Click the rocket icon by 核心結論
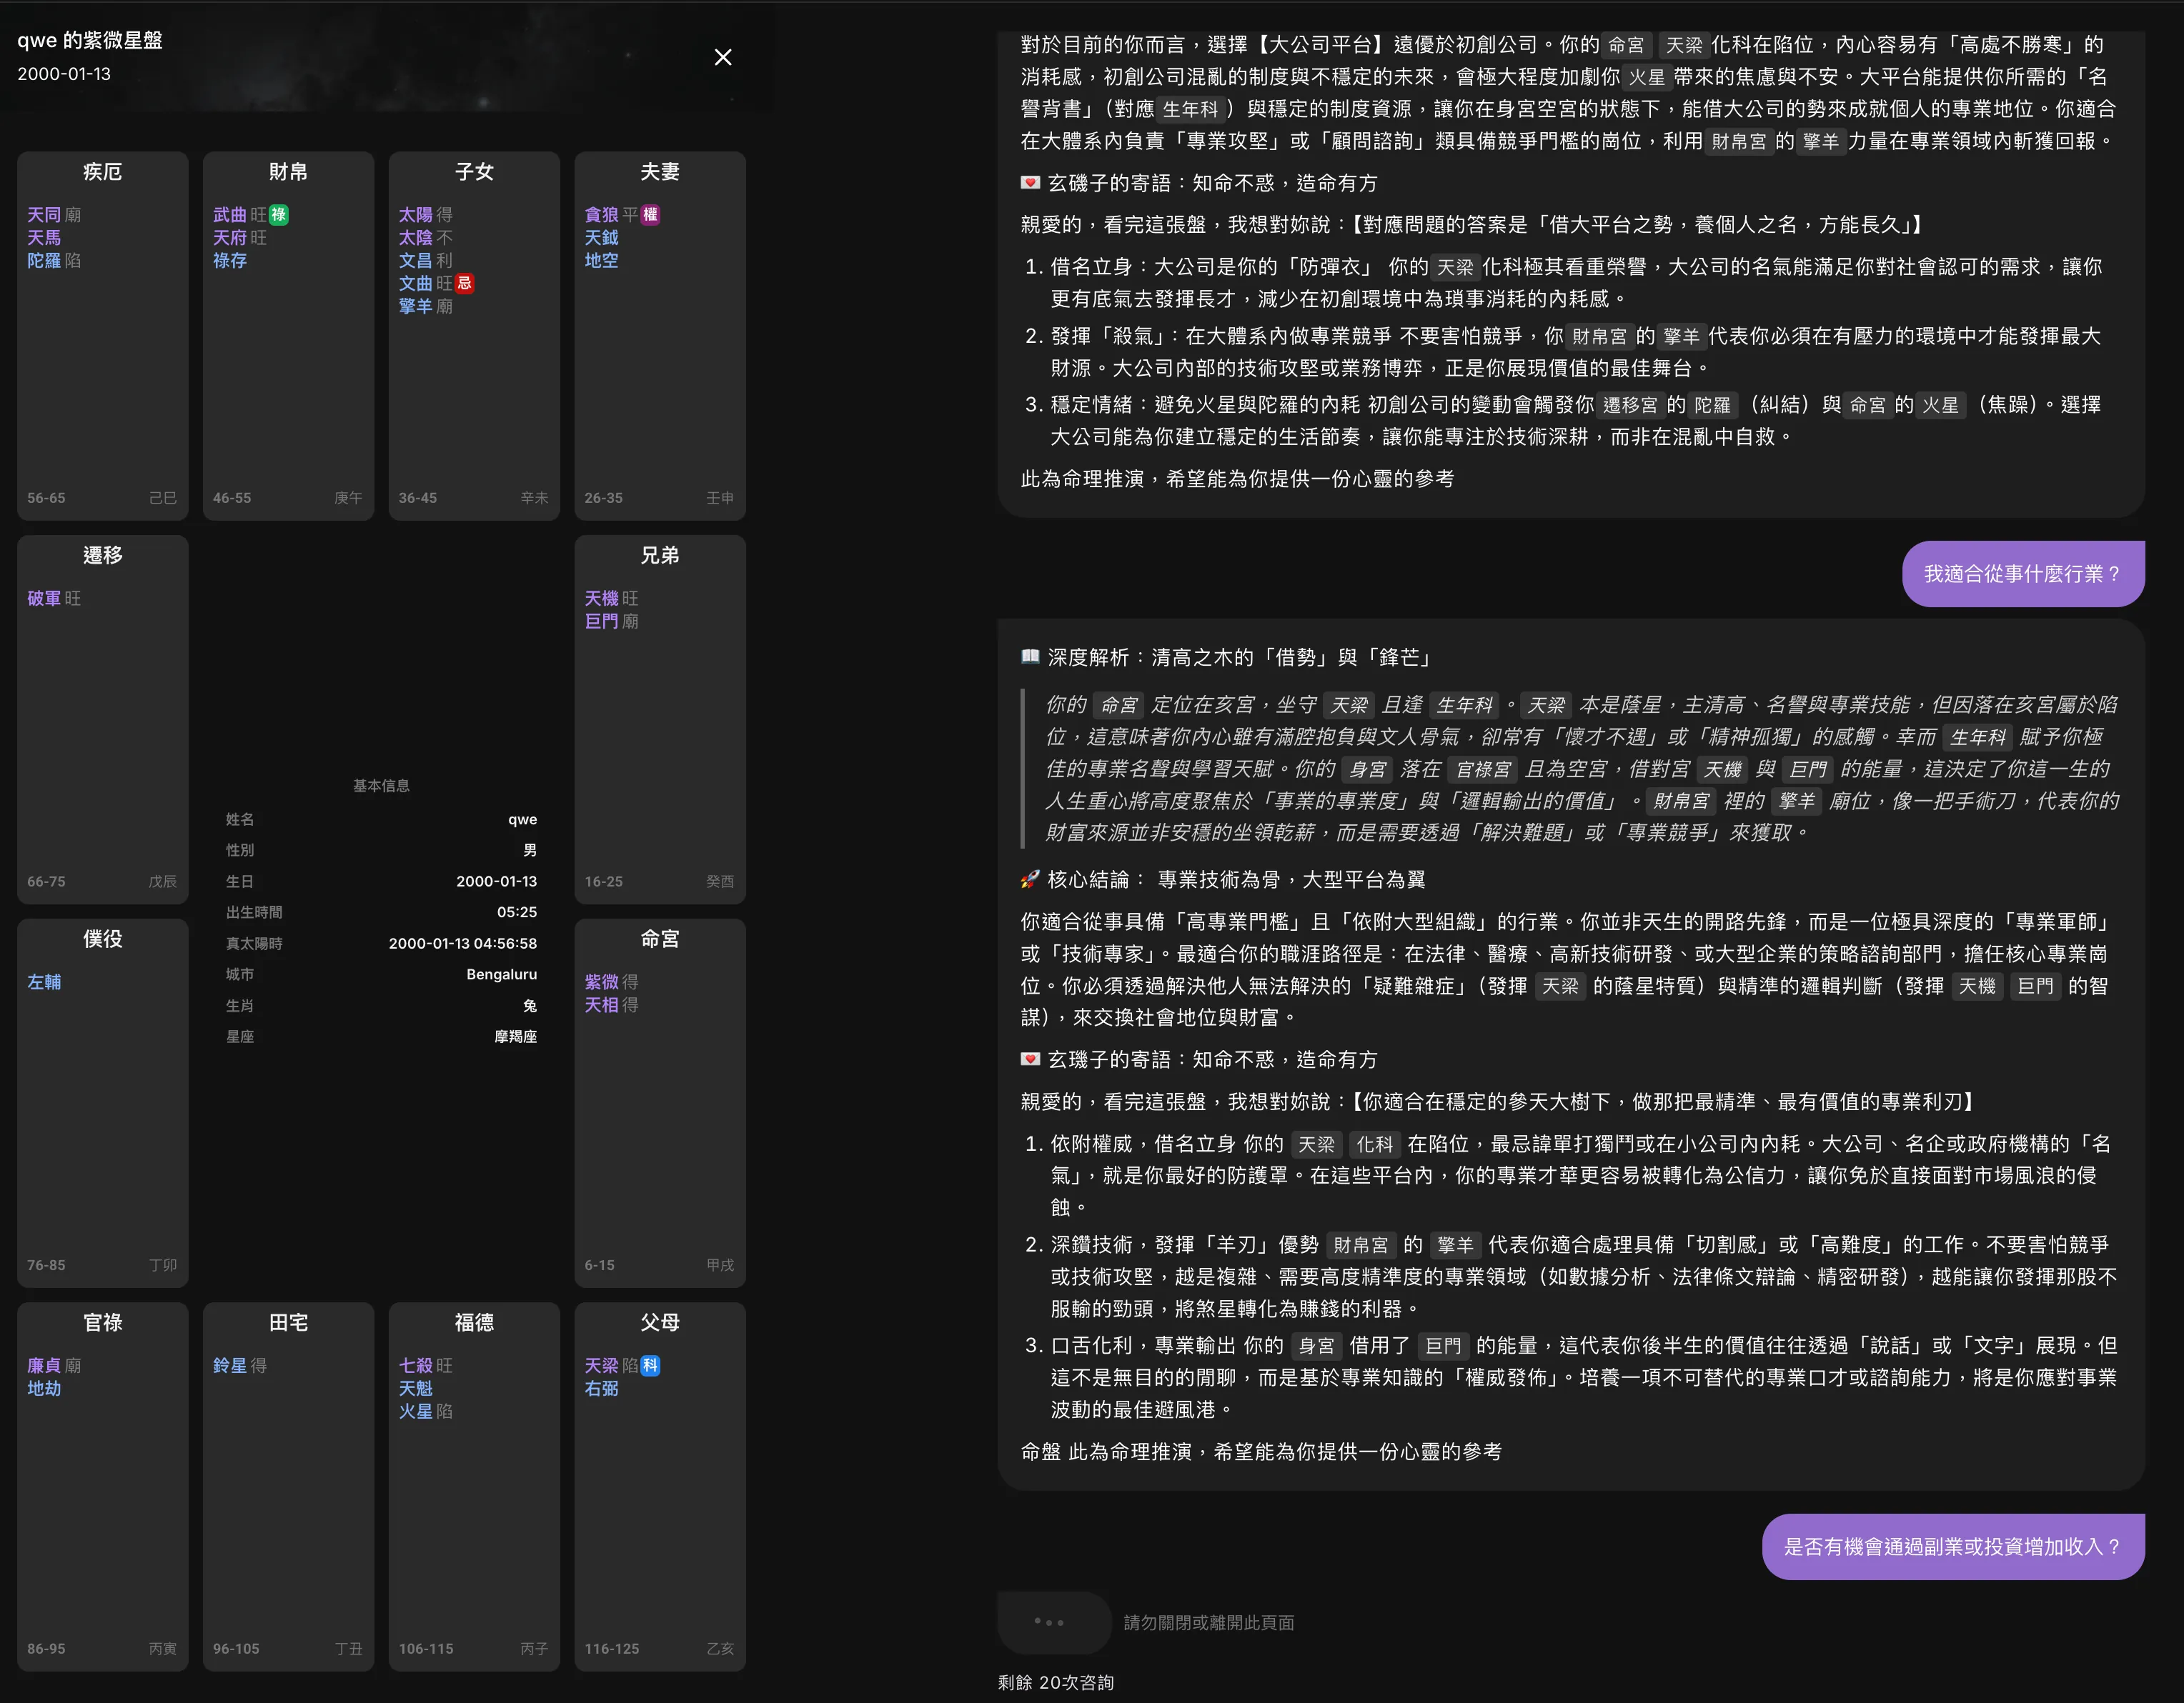Screen dimensions: 2184x1703 tap(1030, 879)
